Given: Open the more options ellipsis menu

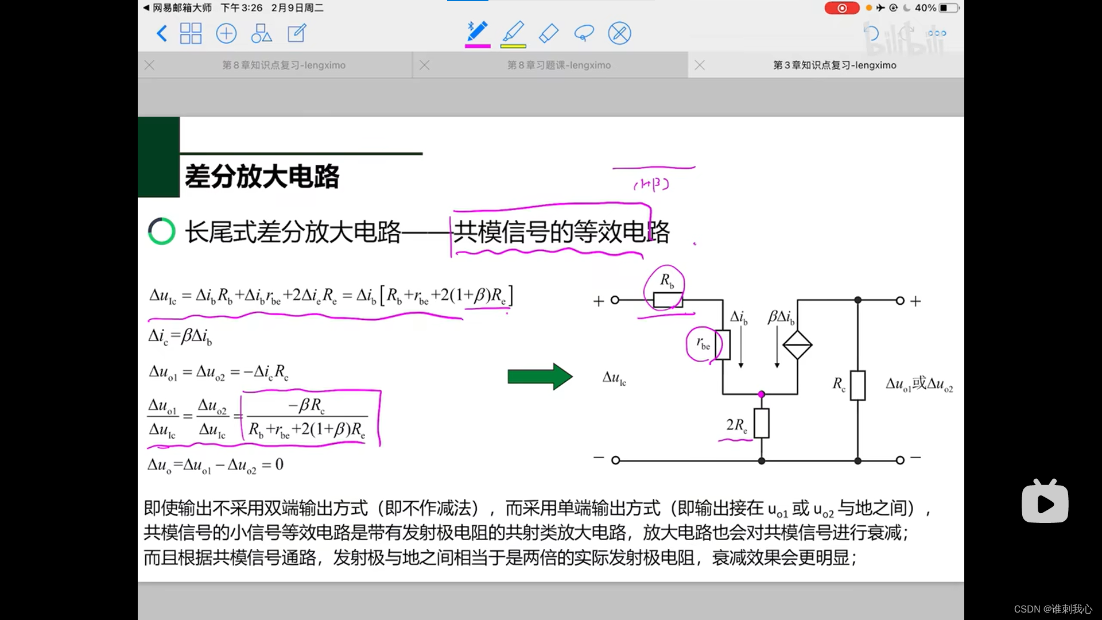Looking at the screenshot, I should (936, 33).
